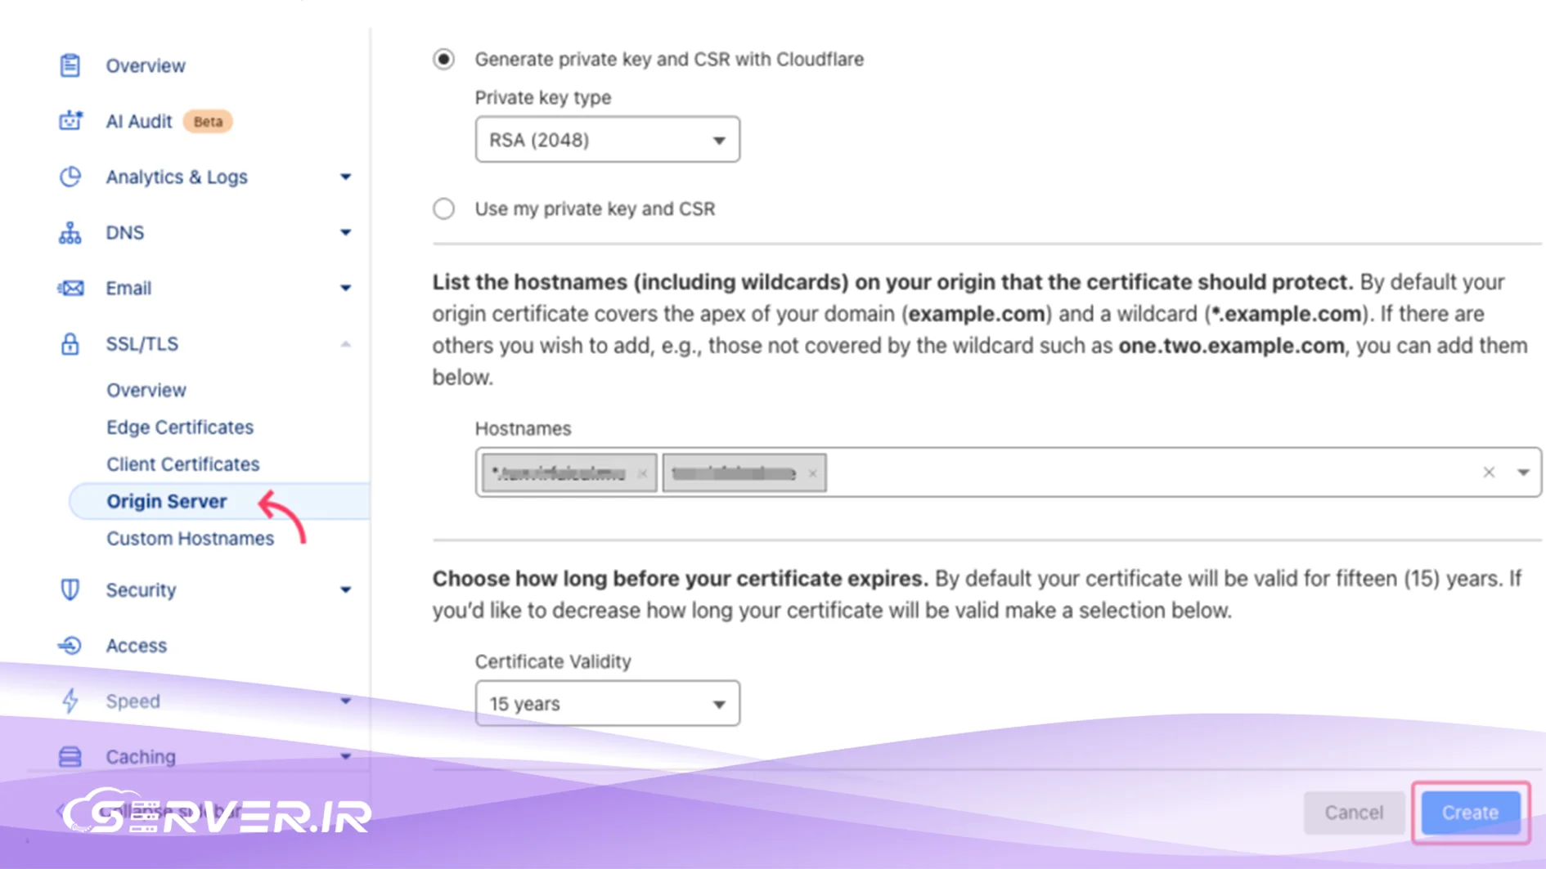The height and width of the screenshot is (869, 1546).
Task: Expand the Analytics & Logs menu arrow
Action: pos(345,177)
